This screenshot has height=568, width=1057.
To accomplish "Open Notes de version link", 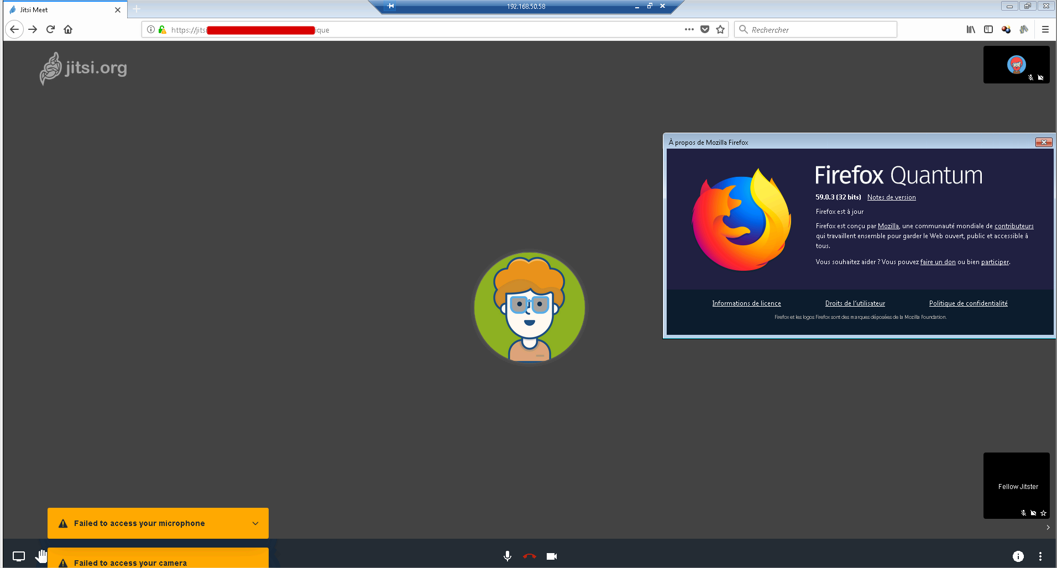I will (x=891, y=197).
